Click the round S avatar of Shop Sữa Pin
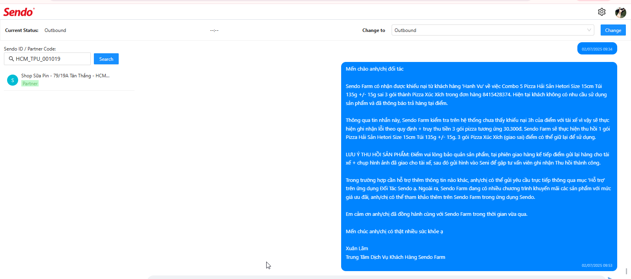This screenshot has width=631, height=279. pos(13,80)
